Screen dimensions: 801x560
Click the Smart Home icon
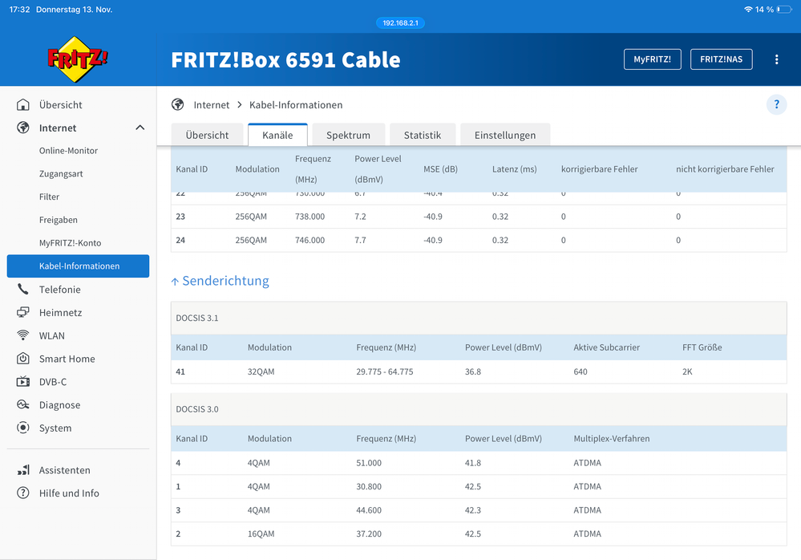pyautogui.click(x=23, y=359)
